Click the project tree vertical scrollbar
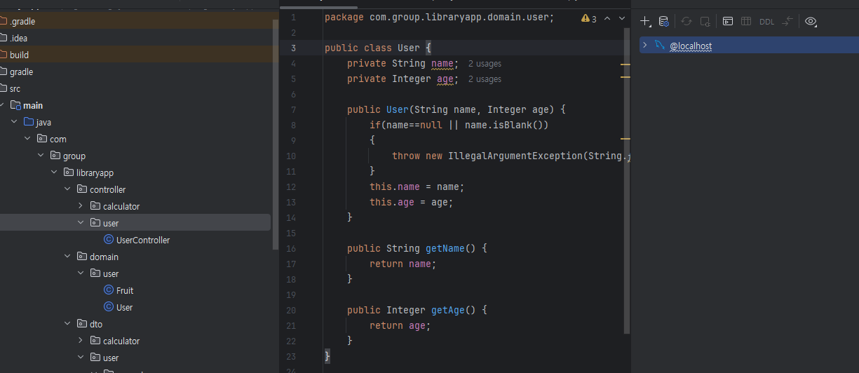The height and width of the screenshot is (373, 859). pos(275,130)
